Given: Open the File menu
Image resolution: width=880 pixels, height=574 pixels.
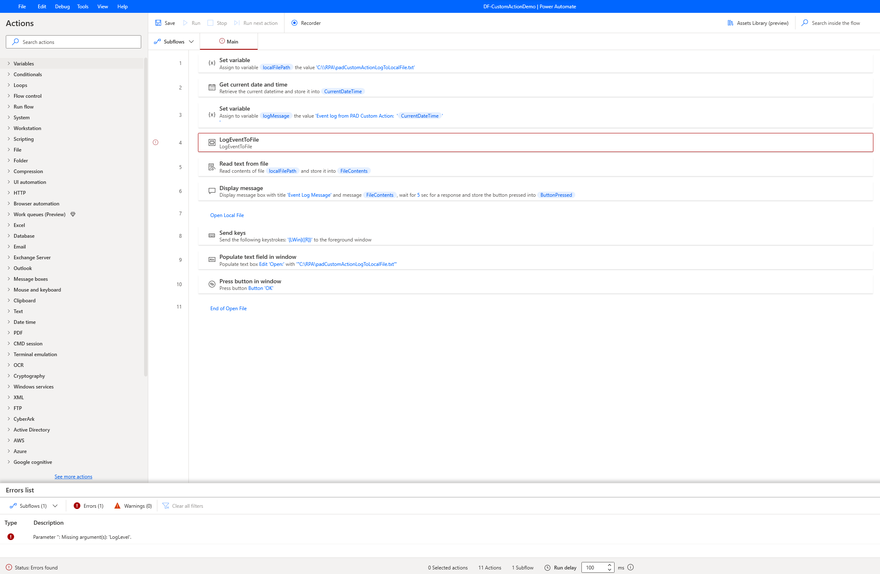Looking at the screenshot, I should 22,6.
